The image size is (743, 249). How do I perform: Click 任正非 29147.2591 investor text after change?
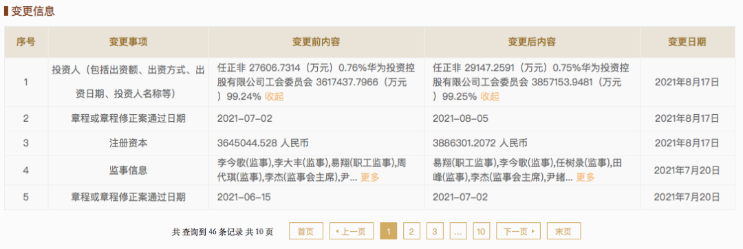(531, 83)
